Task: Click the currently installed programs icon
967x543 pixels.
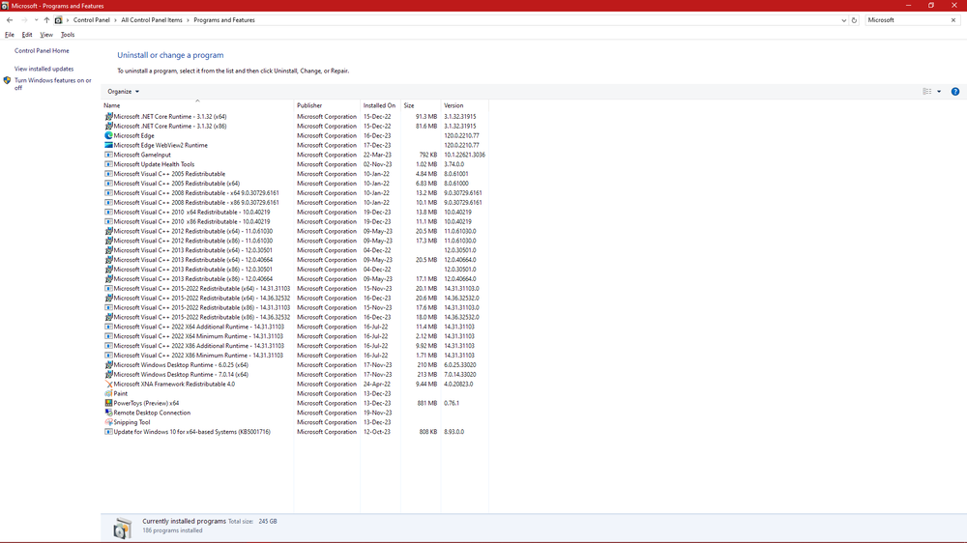Action: tap(122, 528)
